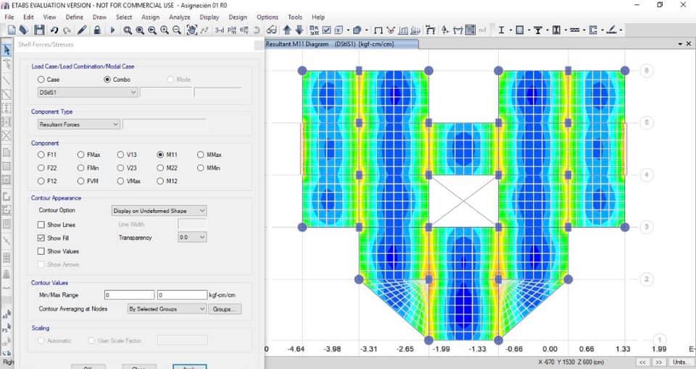The width and height of the screenshot is (696, 369).
Task: Open the Resultant Forces component type dropdown
Action: pos(78,124)
